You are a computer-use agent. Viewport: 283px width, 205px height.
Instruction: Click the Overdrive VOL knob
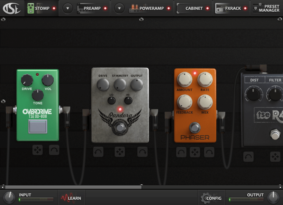48,80
